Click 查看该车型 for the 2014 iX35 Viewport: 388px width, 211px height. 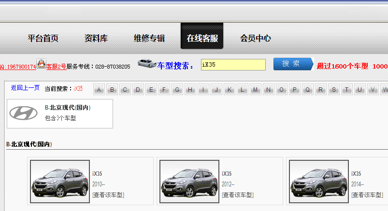(x=367, y=195)
